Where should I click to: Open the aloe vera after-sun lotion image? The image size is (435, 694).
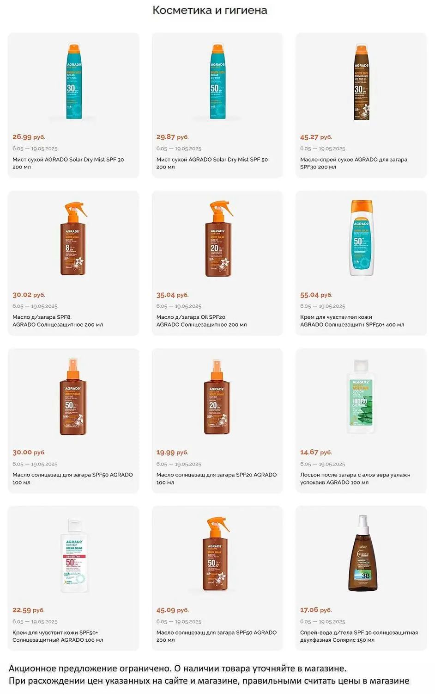tap(361, 396)
